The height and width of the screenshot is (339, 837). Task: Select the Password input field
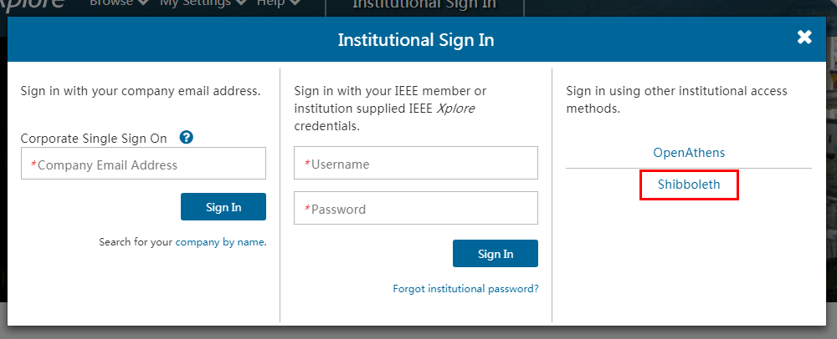(x=416, y=208)
